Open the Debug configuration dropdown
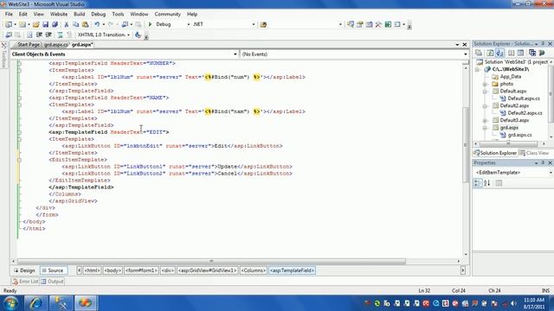 coord(188,24)
